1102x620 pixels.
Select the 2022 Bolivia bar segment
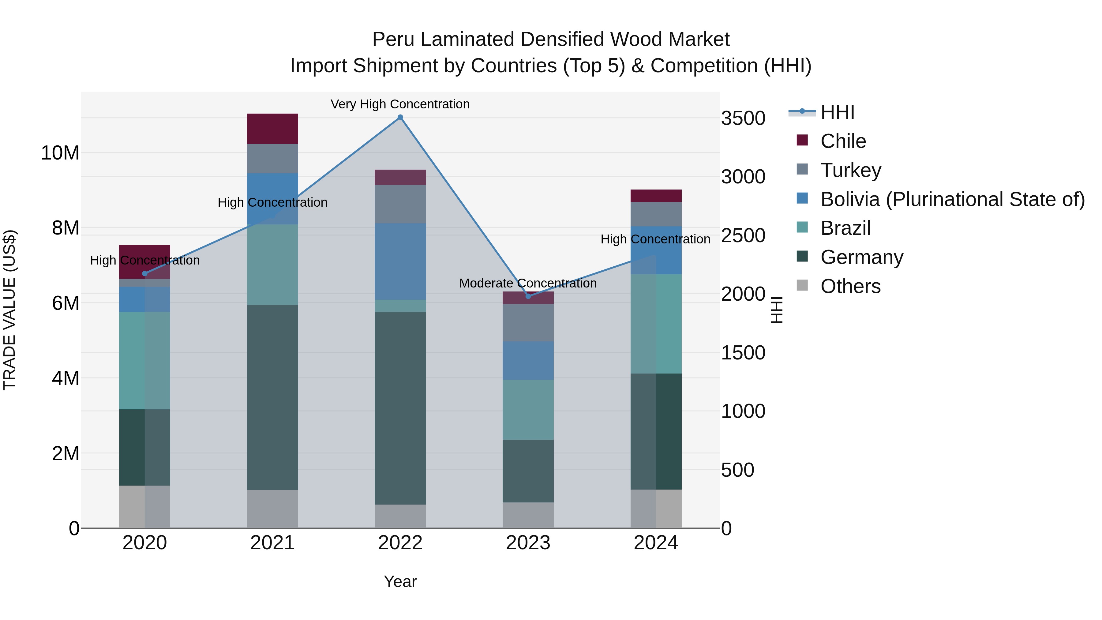tap(400, 261)
